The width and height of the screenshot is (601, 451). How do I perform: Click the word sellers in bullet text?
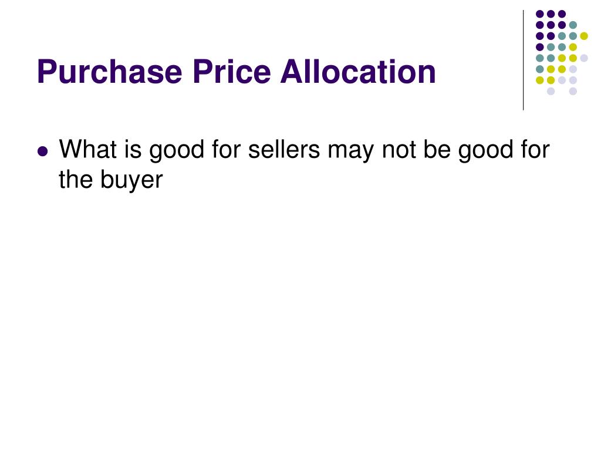click(284, 149)
